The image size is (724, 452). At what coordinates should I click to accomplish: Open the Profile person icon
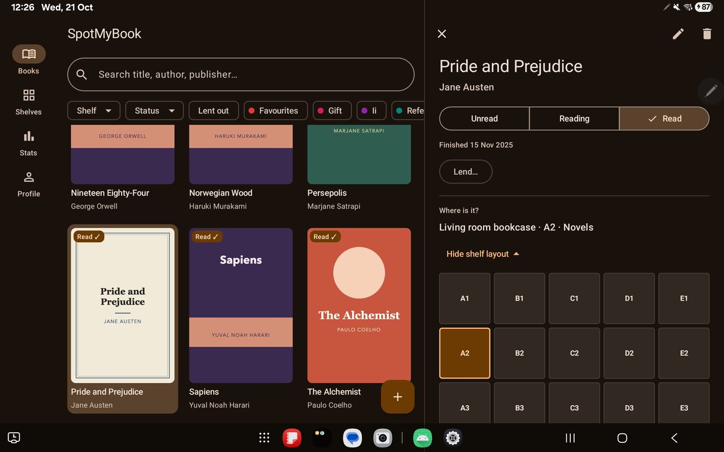pos(29,177)
